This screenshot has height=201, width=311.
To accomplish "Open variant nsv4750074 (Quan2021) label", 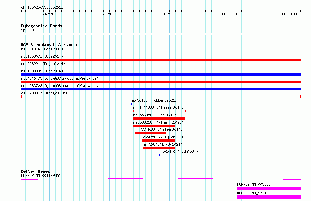I will click(164, 137).
